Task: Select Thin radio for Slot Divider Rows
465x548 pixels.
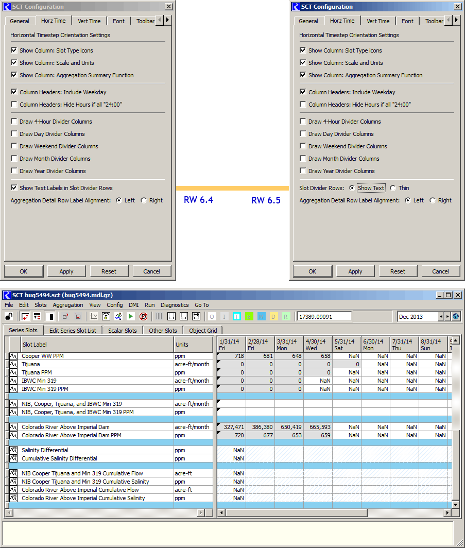Action: point(393,188)
